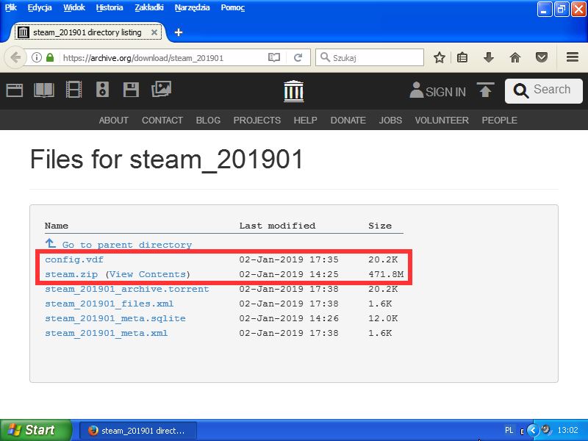
Task: Show bookmarks list icon
Action: tap(462, 58)
